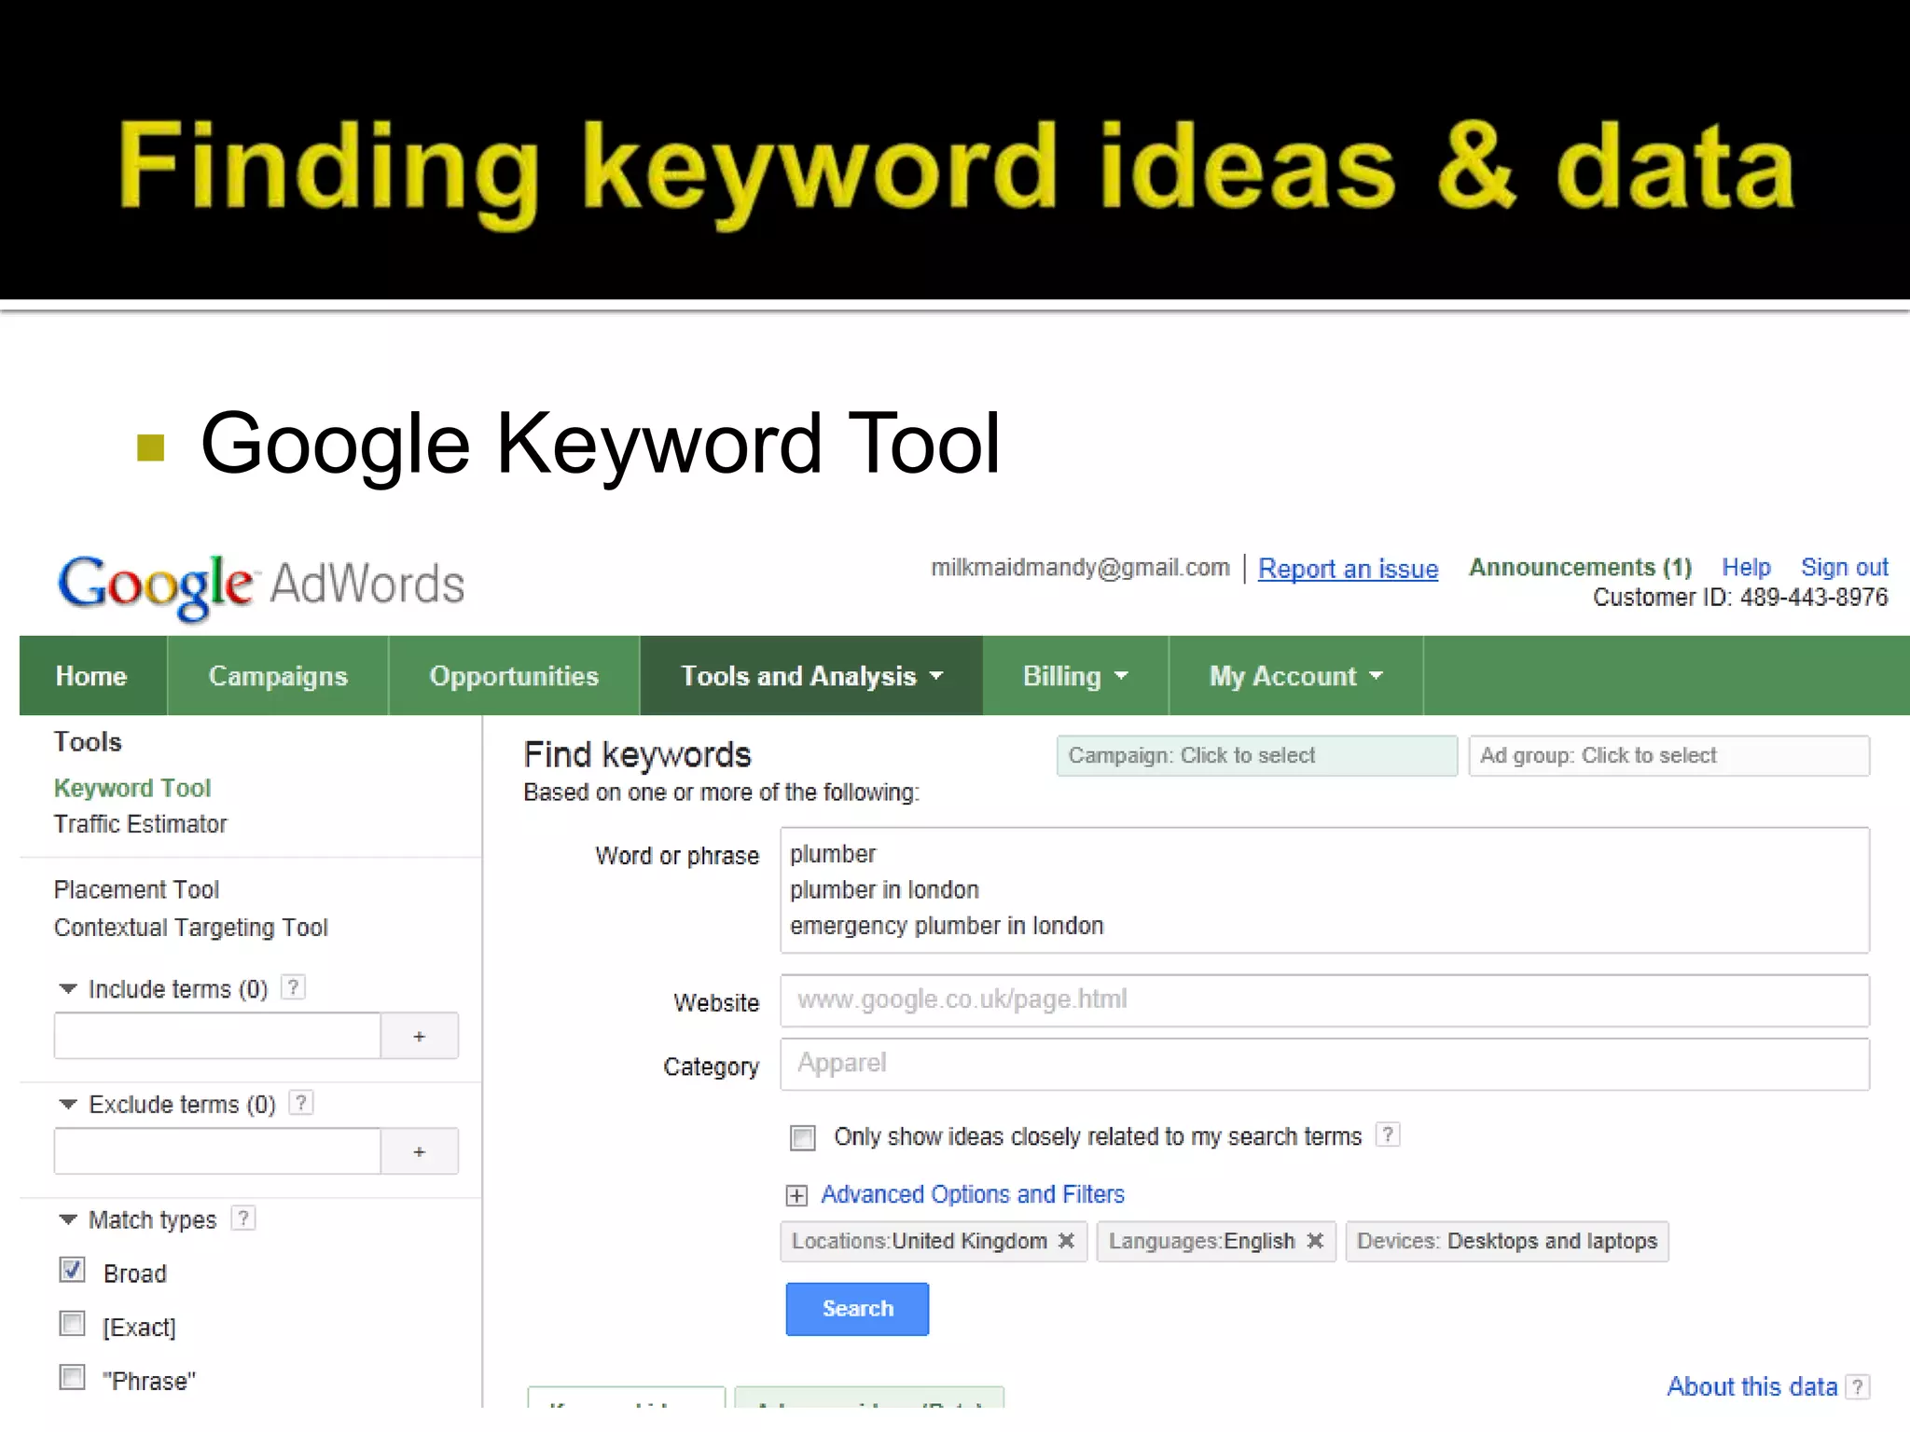Collapse the Include terms section
This screenshot has width=1910, height=1432.
pos(68,989)
